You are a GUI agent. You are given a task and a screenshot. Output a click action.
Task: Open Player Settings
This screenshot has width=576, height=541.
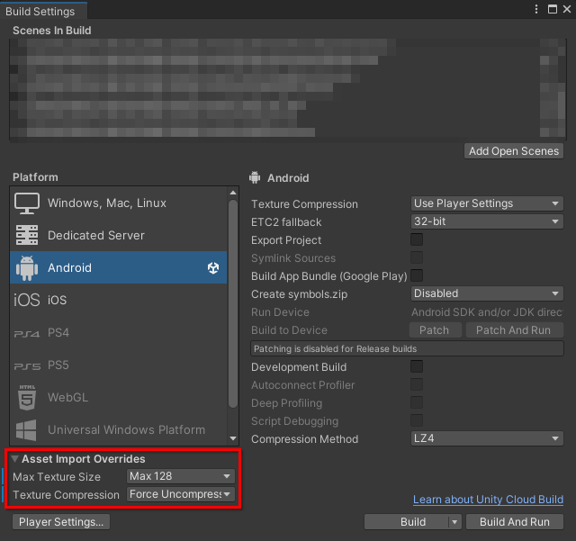[x=61, y=522]
